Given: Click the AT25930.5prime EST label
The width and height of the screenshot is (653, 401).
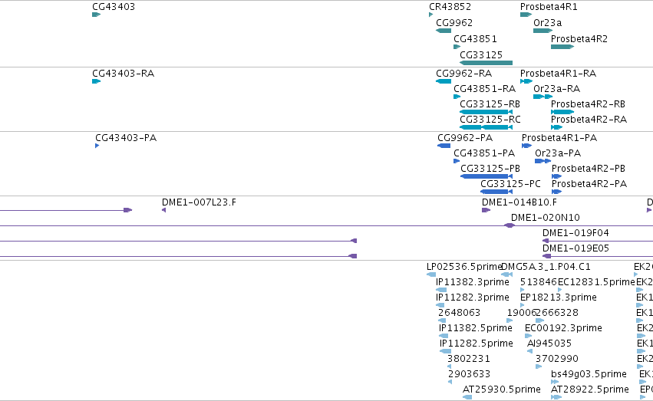Looking at the screenshot, I should pyautogui.click(x=502, y=389).
